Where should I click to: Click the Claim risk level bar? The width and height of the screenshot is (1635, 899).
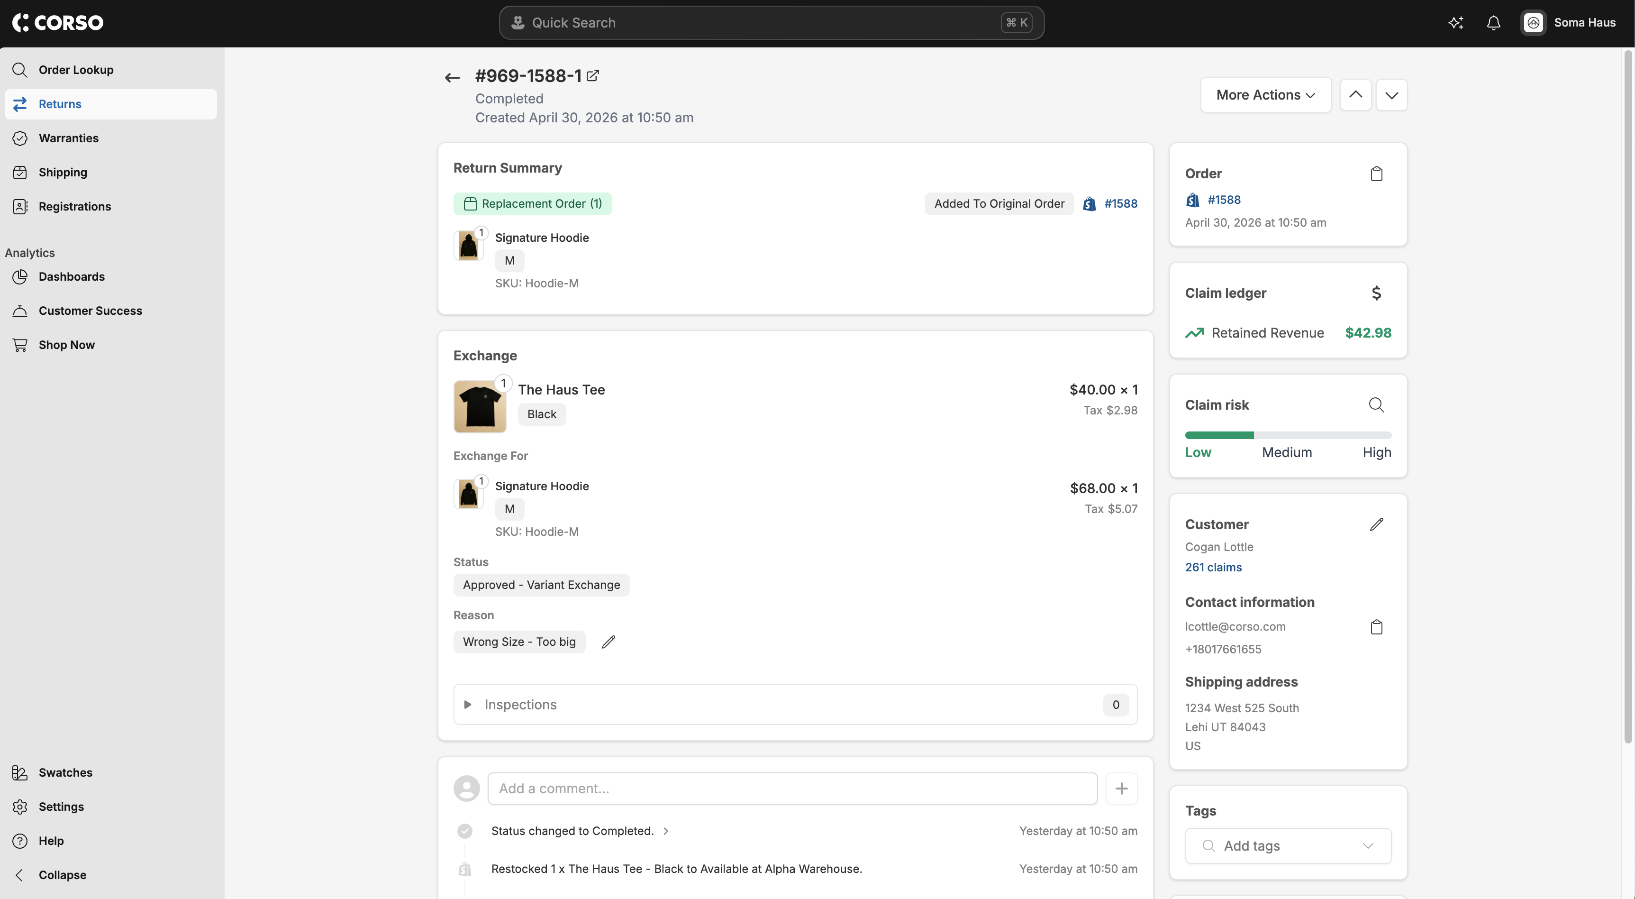click(1288, 436)
